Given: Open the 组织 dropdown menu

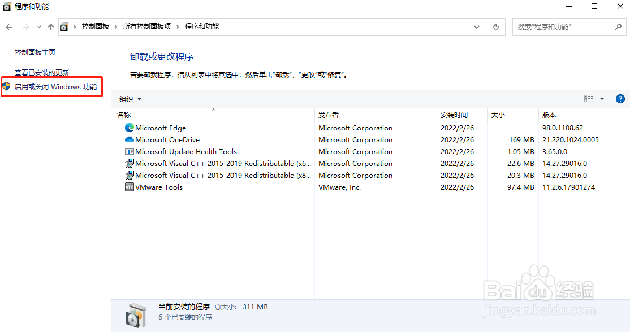Looking at the screenshot, I should click(131, 99).
